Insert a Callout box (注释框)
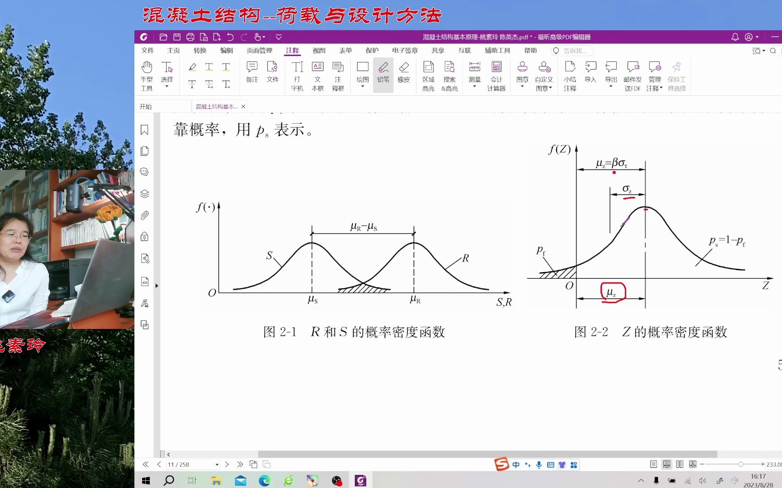The width and height of the screenshot is (782, 488). click(x=338, y=76)
